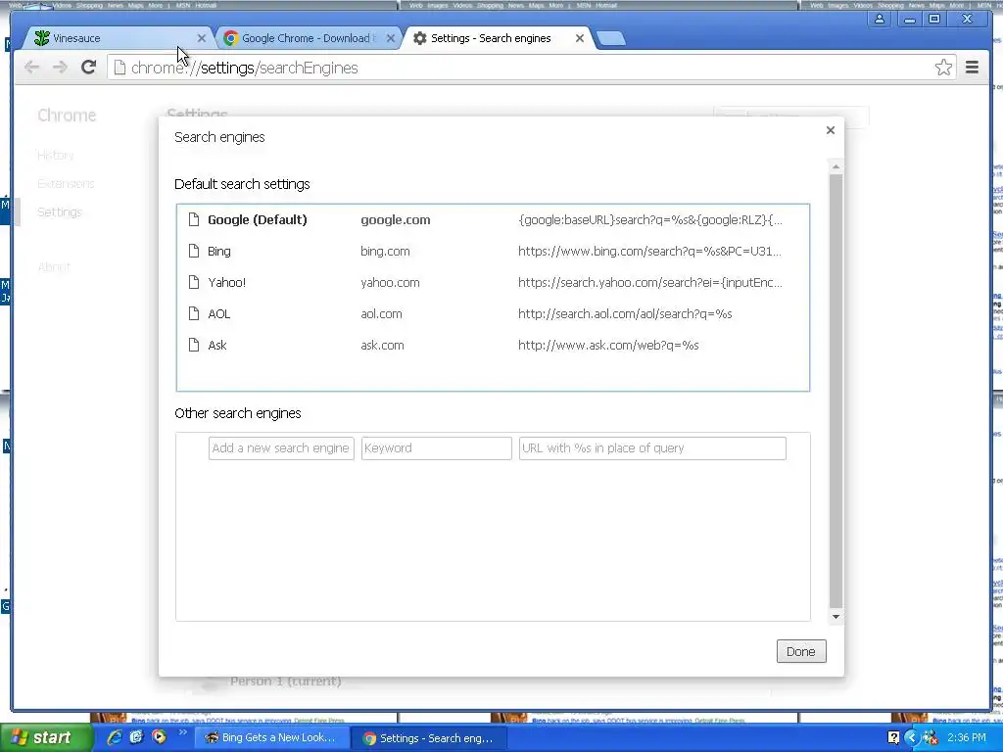Open Settings - Search eng taskbar item

coord(430,738)
